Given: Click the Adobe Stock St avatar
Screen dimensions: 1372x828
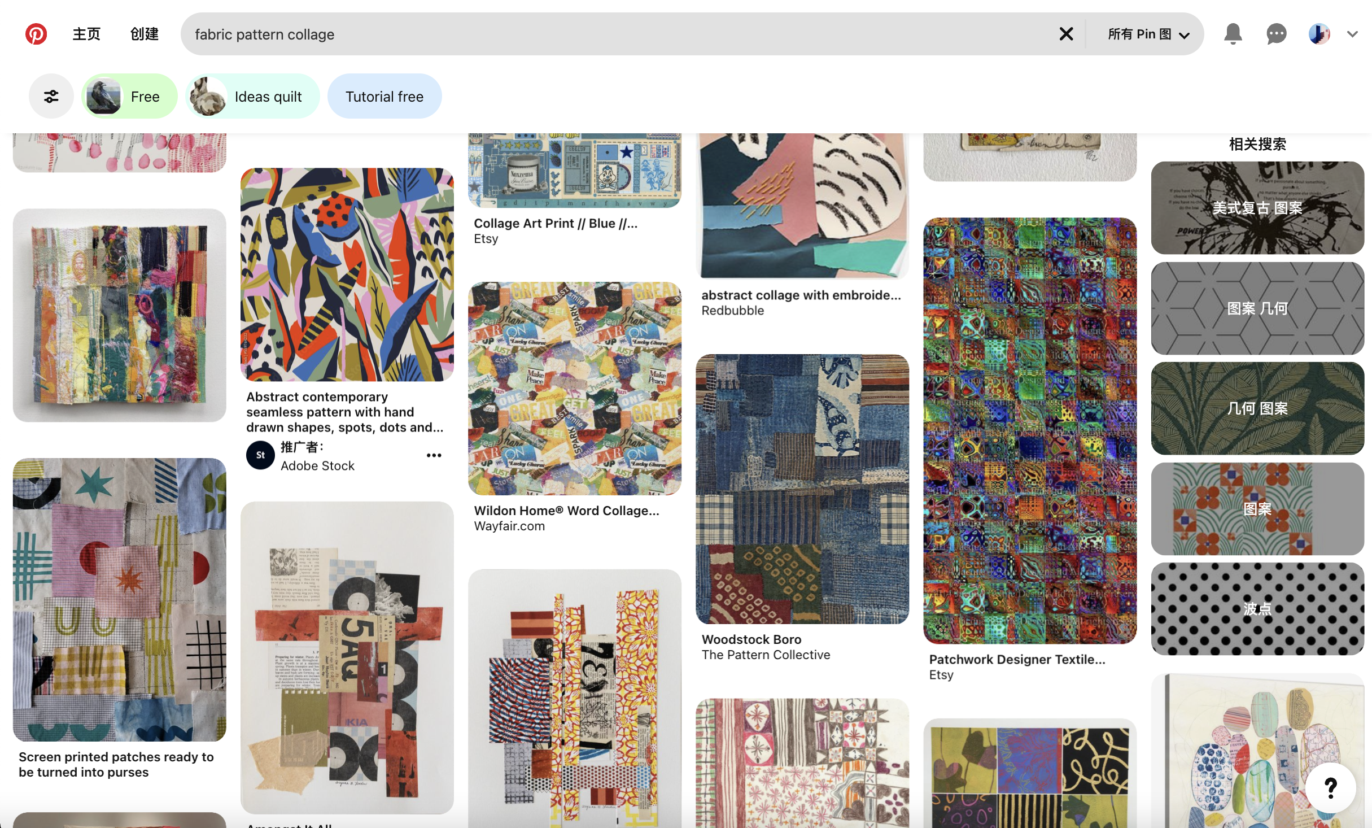Looking at the screenshot, I should pyautogui.click(x=260, y=455).
